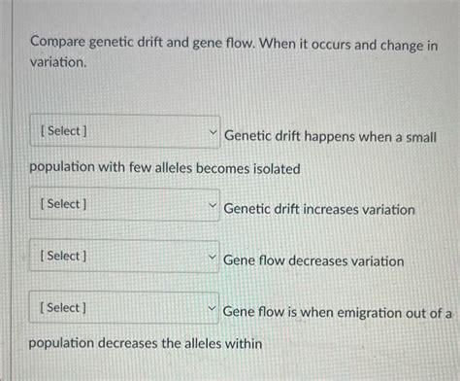Click the '[ Select ]' placeholder in the second dropdown
This screenshot has width=460, height=381.
point(63,204)
